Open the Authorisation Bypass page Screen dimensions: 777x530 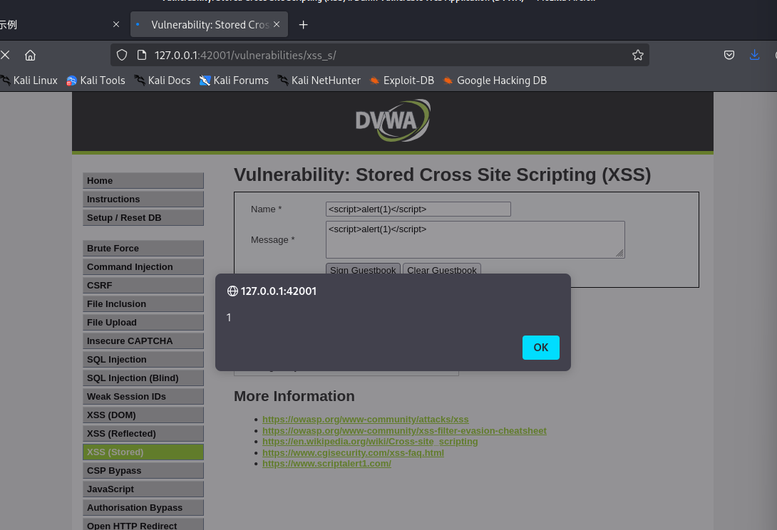[x=143, y=508]
